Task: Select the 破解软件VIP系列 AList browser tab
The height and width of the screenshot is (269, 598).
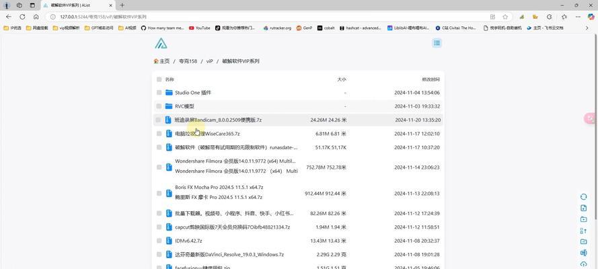Action: pos(77,5)
